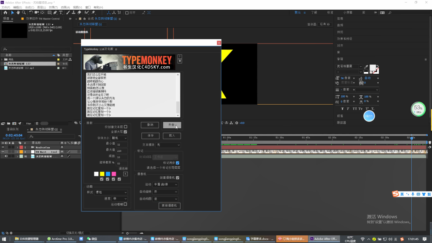Open the 样式 animation style dropdown
The image size is (432, 243).
(111, 192)
